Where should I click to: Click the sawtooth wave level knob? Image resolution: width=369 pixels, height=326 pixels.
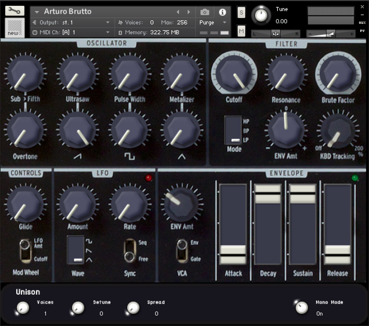click(x=77, y=130)
